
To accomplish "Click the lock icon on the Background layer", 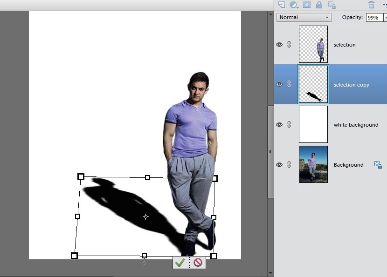I will pos(378,164).
